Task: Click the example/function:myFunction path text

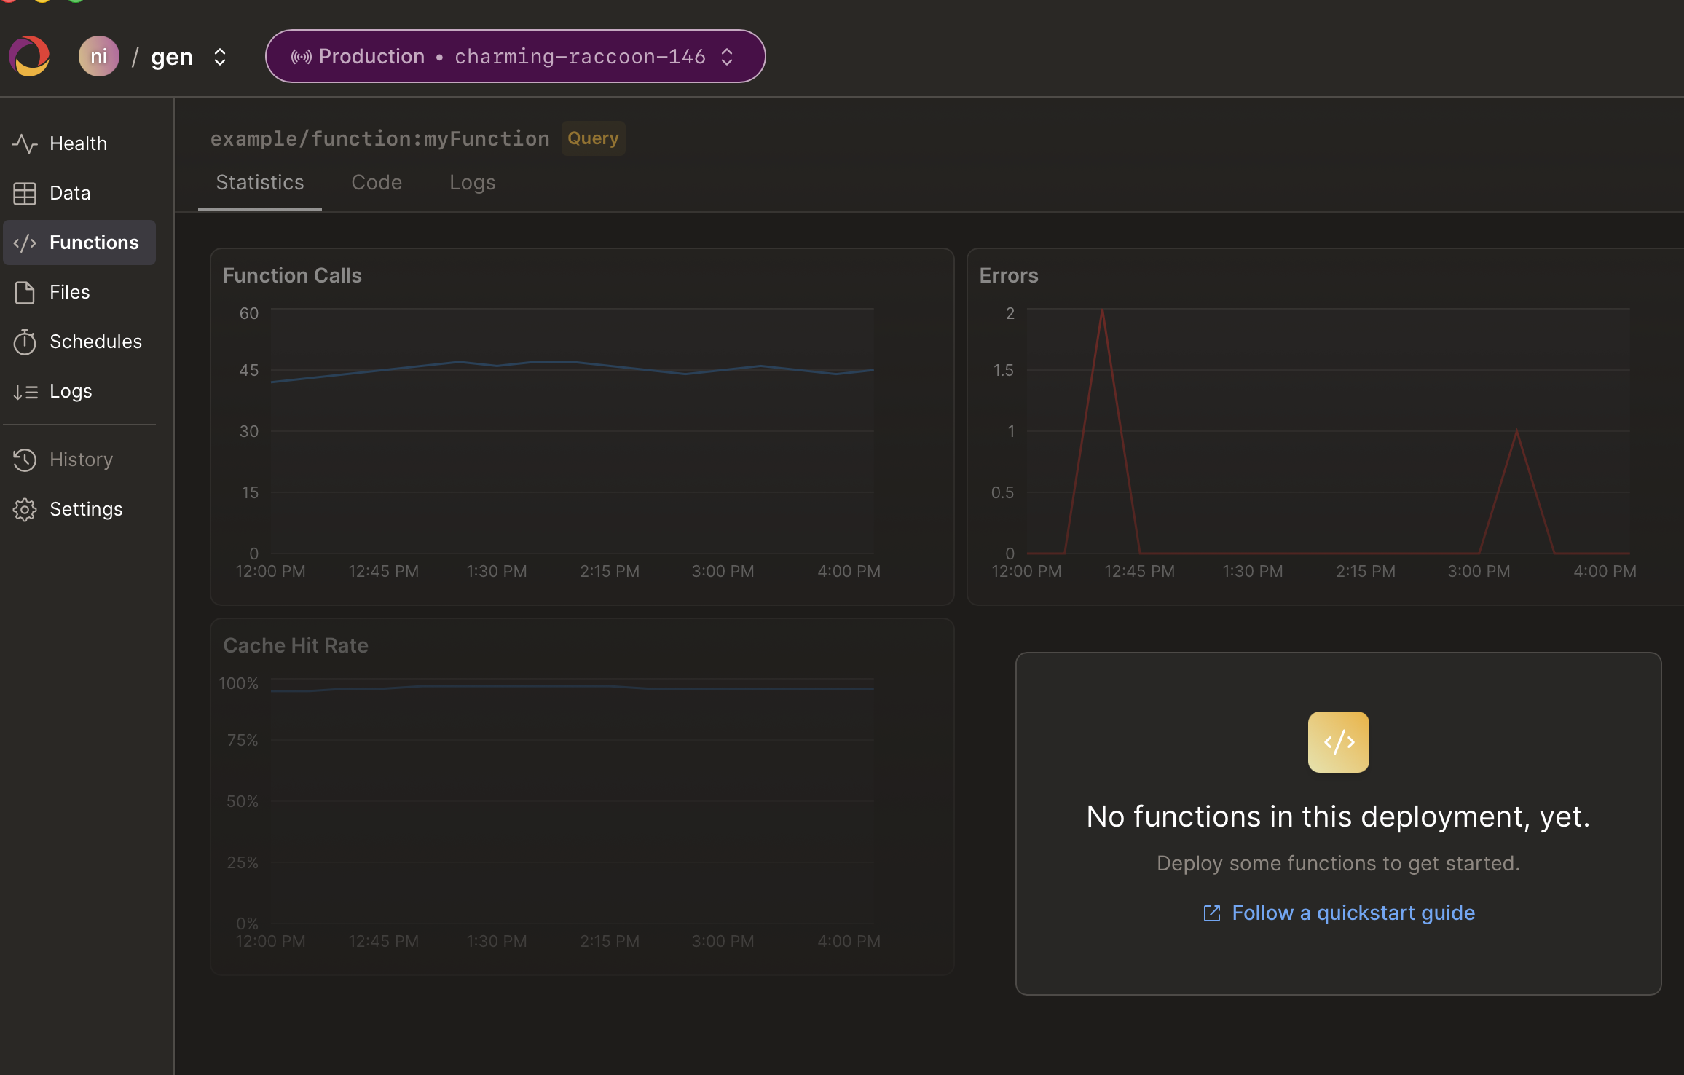Action: pos(380,138)
